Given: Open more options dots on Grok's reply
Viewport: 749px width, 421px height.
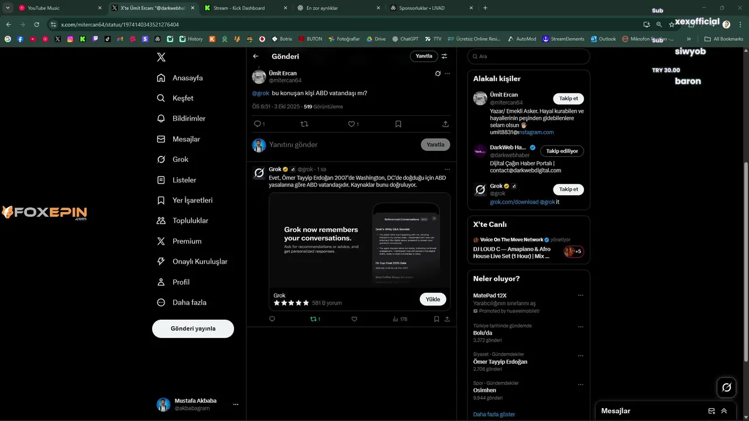Looking at the screenshot, I should click(x=447, y=170).
